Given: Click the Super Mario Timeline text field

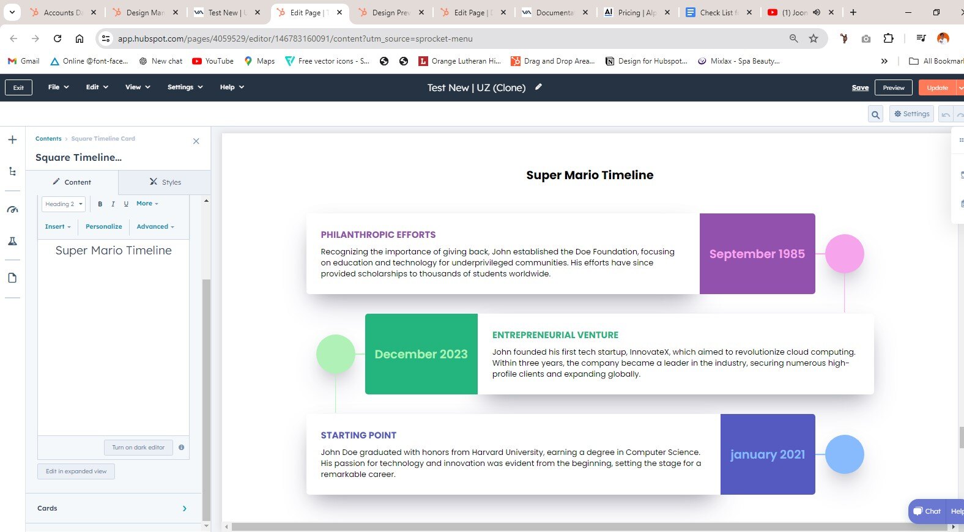Looking at the screenshot, I should click(x=114, y=251).
